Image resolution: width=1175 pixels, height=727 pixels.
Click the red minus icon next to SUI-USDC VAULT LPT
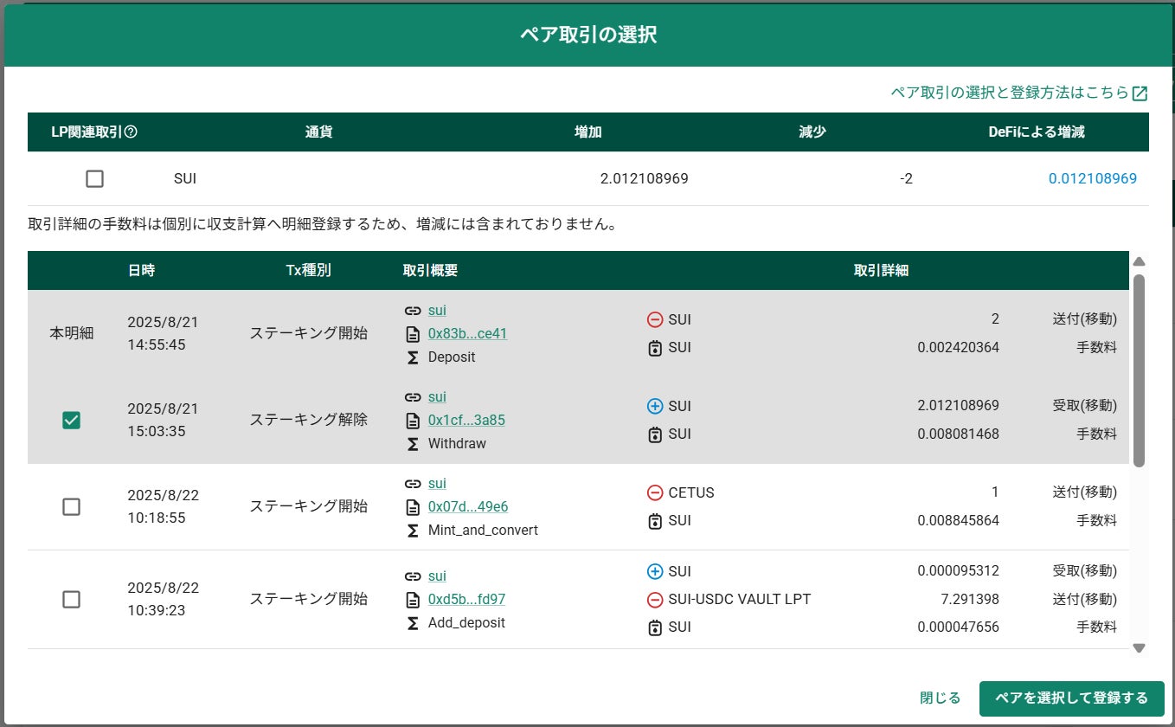(655, 599)
